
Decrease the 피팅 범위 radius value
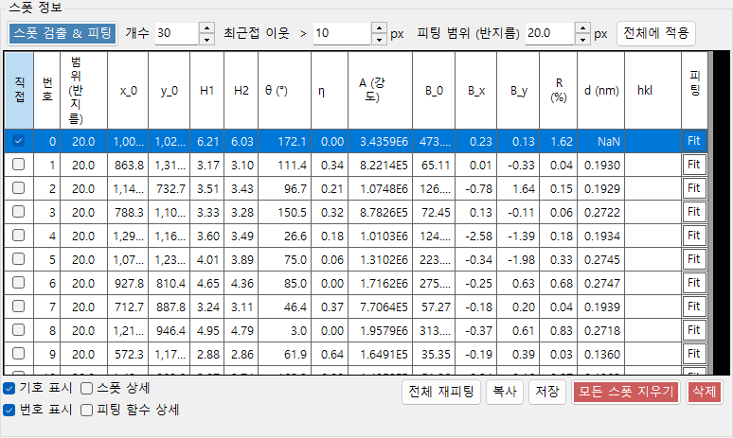click(582, 39)
